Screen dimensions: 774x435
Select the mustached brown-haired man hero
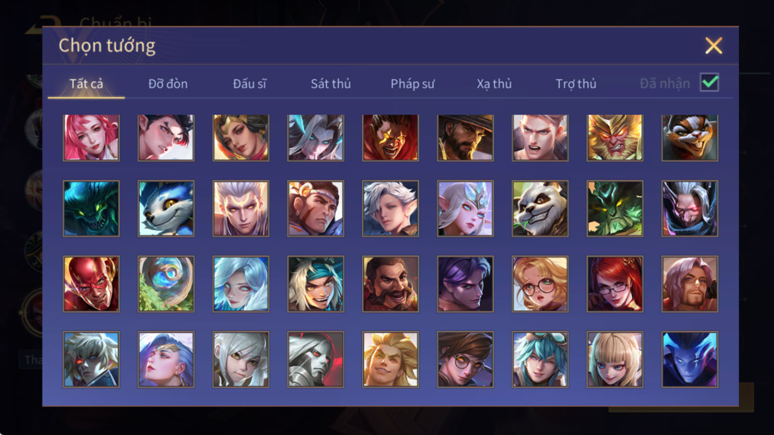(390, 284)
